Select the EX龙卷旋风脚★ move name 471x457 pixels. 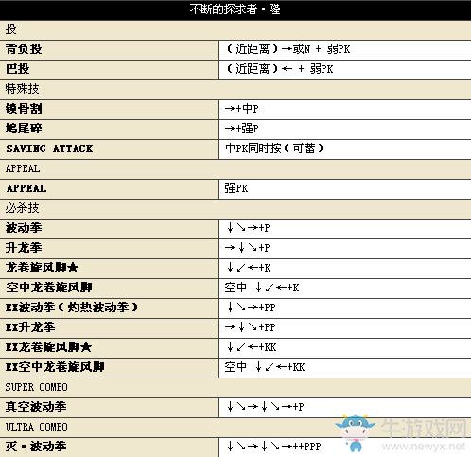[48, 347]
